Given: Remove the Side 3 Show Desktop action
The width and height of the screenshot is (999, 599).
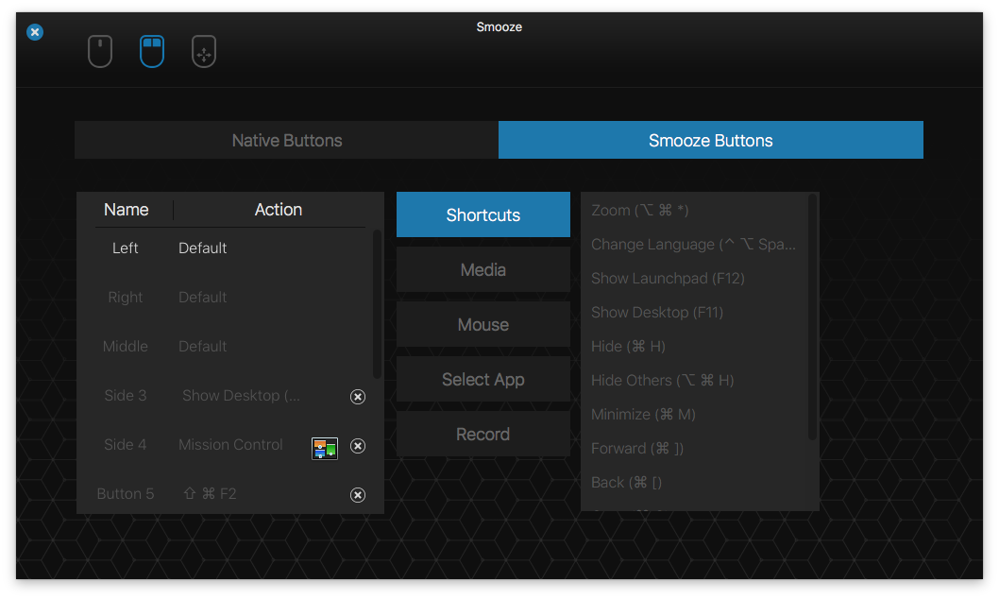Looking at the screenshot, I should [358, 397].
